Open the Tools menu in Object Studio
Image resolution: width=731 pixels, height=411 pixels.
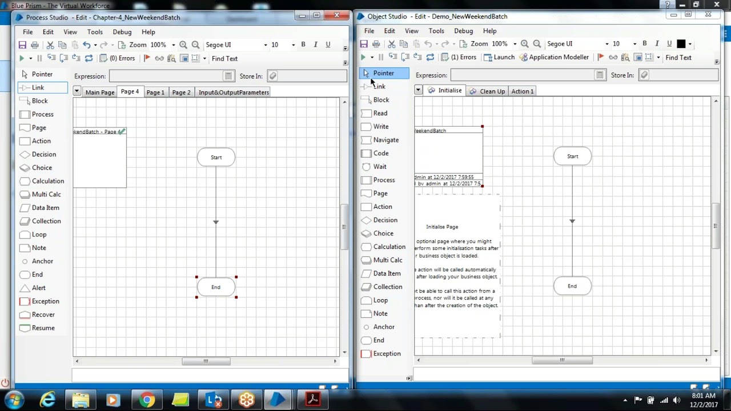tap(436, 31)
